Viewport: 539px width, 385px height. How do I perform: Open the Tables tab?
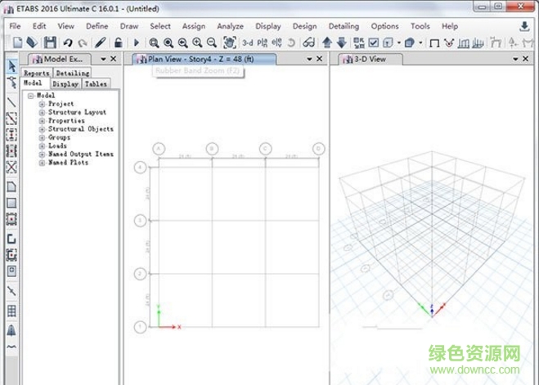tap(96, 83)
